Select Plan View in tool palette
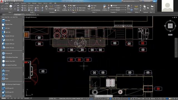This screenshot has width=178, height=100. click(x=6, y=20)
